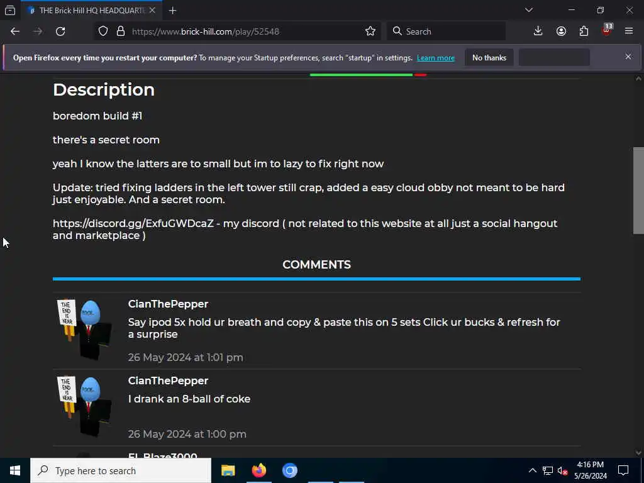This screenshot has height=483, width=644.
Task: Click avatar beside 8-ball of coke comment
Action: [84, 406]
